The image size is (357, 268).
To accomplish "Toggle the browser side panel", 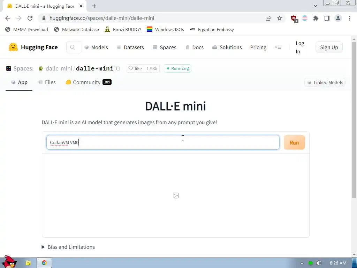I will pos(327,18).
